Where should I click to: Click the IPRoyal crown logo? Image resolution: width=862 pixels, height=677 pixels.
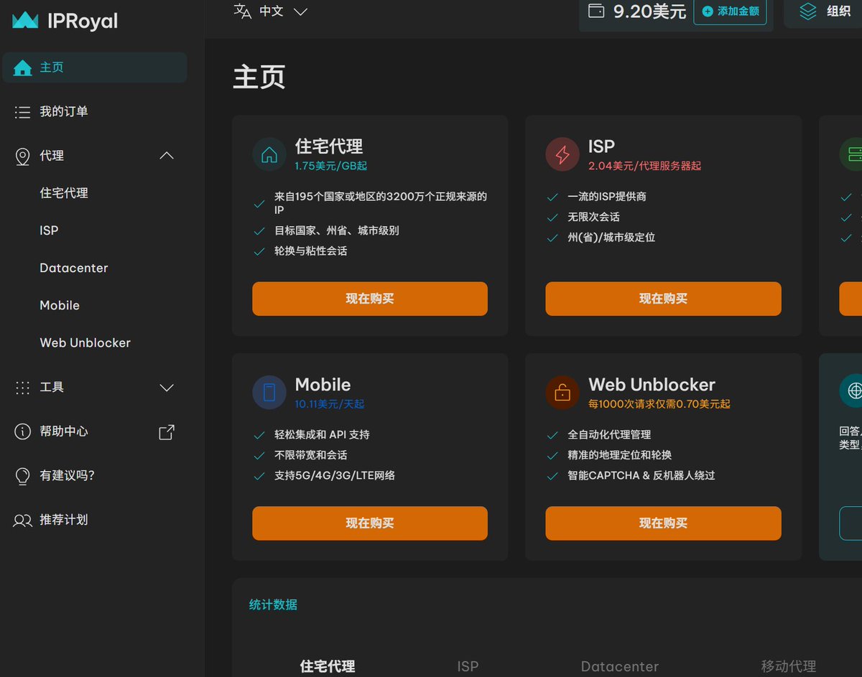(x=25, y=20)
